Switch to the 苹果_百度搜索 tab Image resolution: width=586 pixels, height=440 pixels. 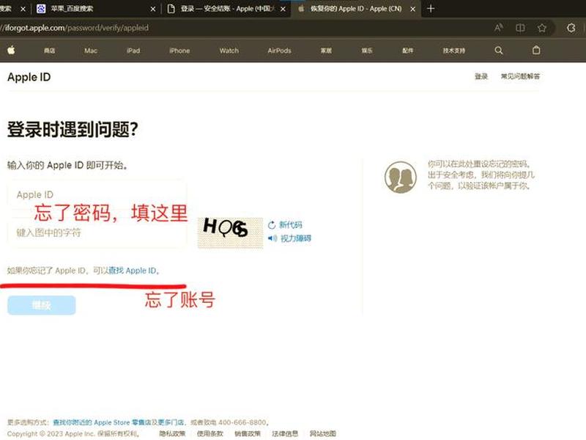[95, 9]
